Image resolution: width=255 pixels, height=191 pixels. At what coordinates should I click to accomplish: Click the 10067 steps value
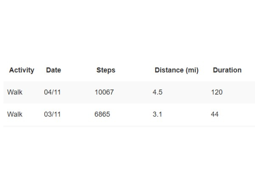[x=104, y=93]
